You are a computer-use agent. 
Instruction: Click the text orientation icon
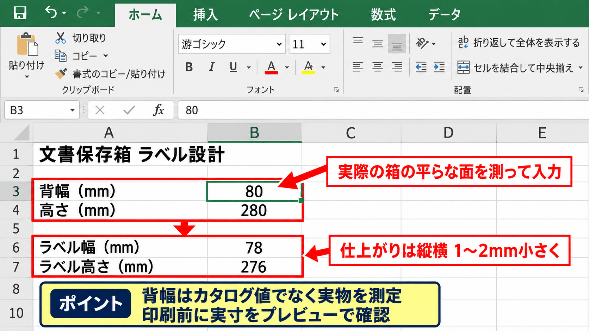coord(422,43)
